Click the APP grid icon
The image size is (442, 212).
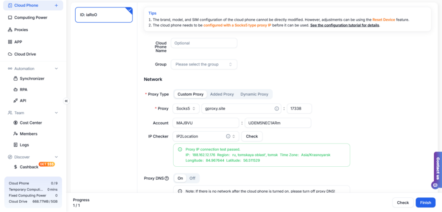pos(10,42)
